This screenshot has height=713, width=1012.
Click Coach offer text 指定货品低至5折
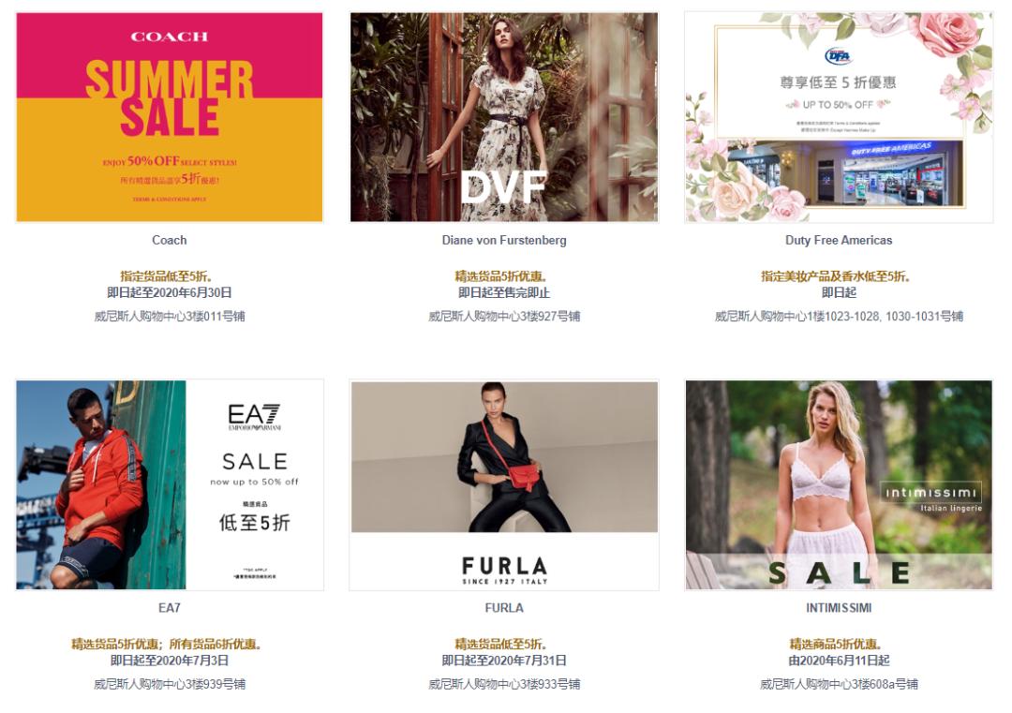pos(167,276)
